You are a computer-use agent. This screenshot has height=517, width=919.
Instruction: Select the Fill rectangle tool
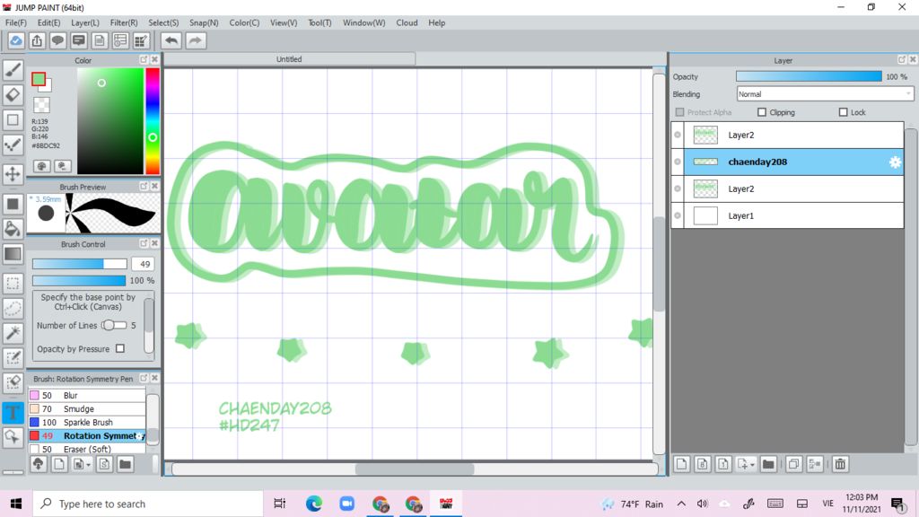[x=13, y=204]
